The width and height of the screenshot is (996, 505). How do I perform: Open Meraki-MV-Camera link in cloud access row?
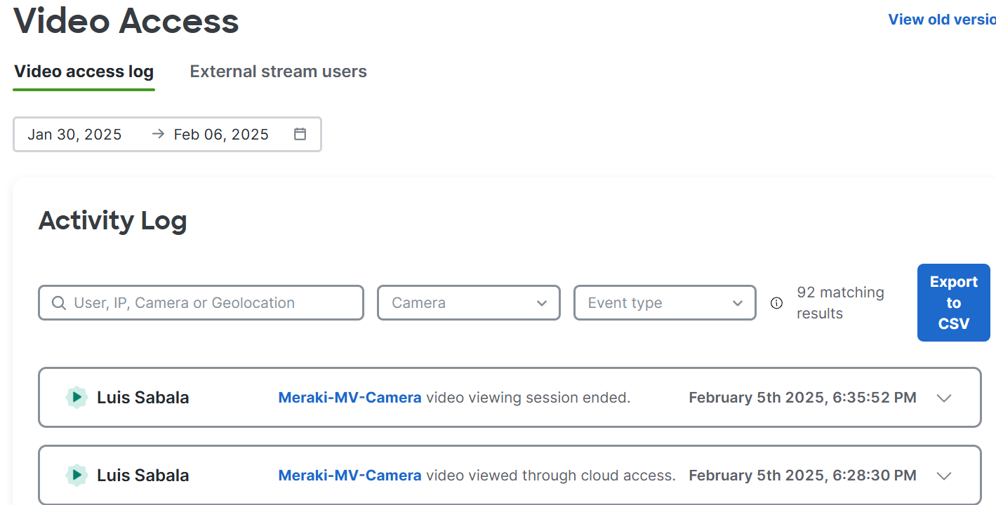click(x=350, y=475)
